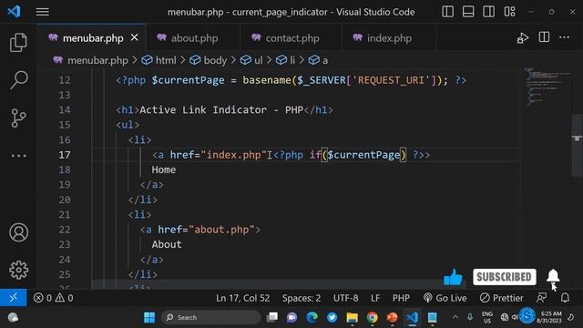Toggle secondary side bar layout icon

click(x=488, y=12)
